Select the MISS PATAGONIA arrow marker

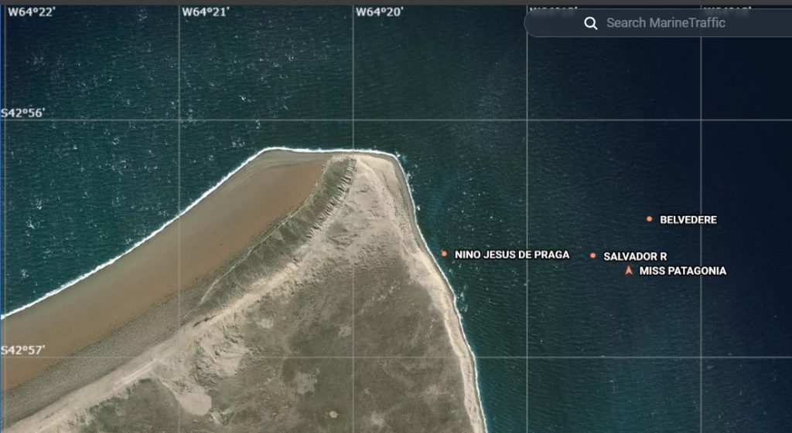(630, 271)
